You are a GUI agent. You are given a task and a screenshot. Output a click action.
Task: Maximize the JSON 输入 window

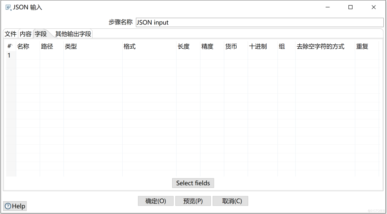(x=350, y=7)
